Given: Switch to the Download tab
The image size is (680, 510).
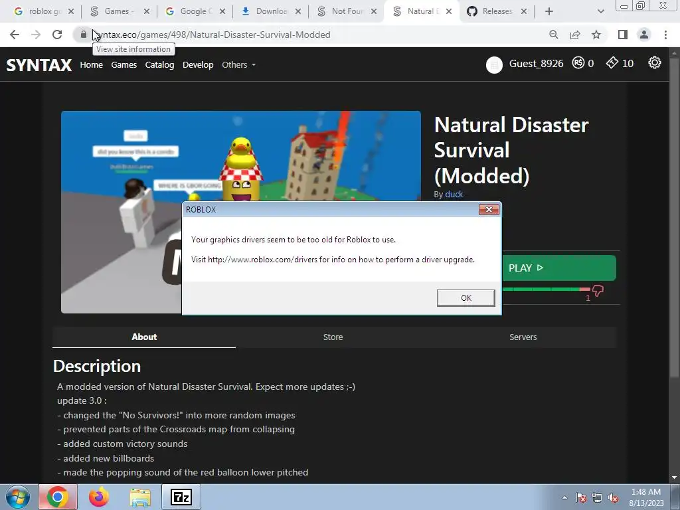Looking at the screenshot, I should click(x=264, y=11).
